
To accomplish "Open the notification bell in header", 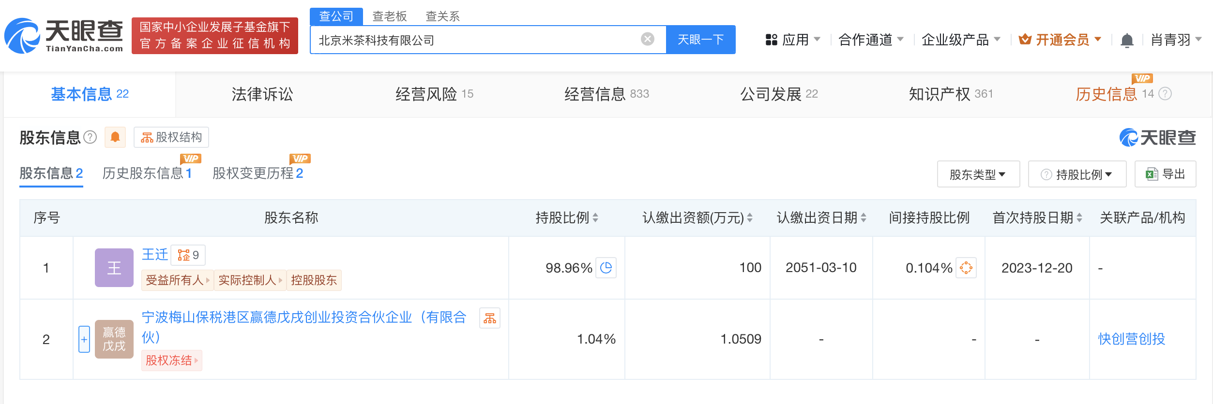I will (x=1127, y=40).
